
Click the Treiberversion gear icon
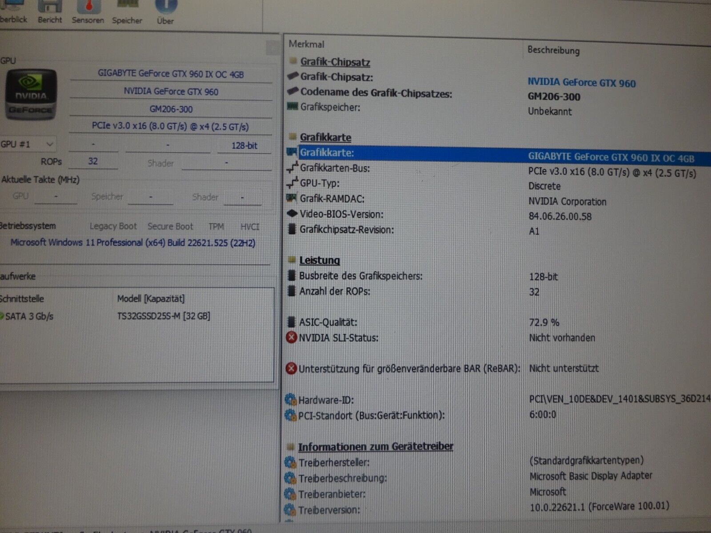pos(290,509)
